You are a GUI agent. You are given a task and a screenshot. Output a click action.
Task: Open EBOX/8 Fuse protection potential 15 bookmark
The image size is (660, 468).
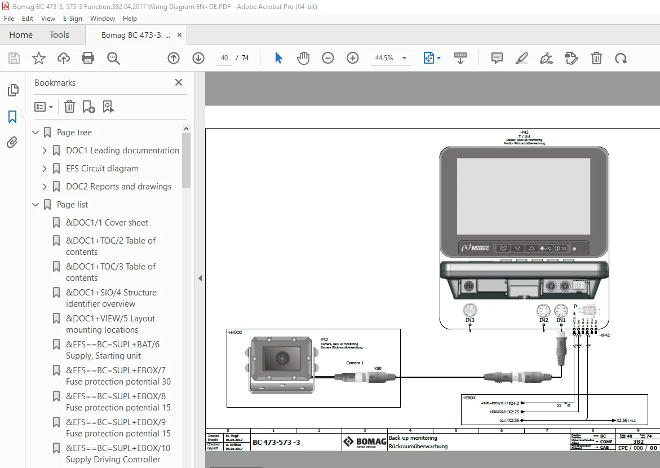pos(118,402)
